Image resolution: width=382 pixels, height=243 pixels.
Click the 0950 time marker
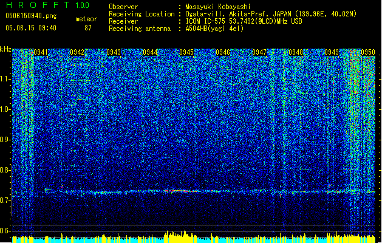[368, 52]
